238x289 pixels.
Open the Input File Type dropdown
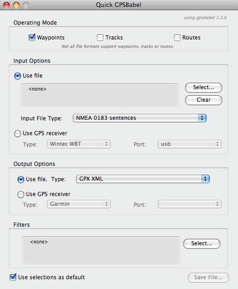coord(140,118)
